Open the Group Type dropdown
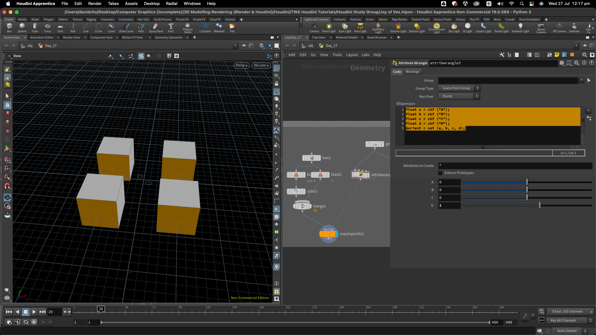Screen dimensions: 596x335 [x=459, y=88]
